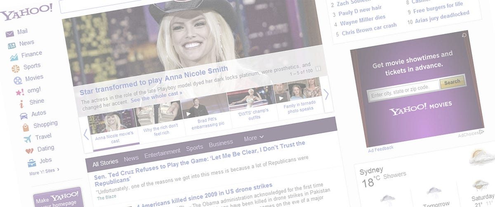Image resolution: width=495 pixels, height=207 pixels.
Task: Open the Mail envelope icon
Action: (9, 34)
